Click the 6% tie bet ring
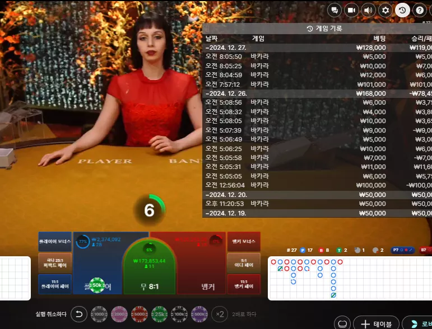 [149, 250]
